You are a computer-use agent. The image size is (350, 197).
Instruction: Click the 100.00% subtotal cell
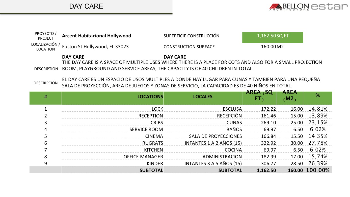click(318, 170)
